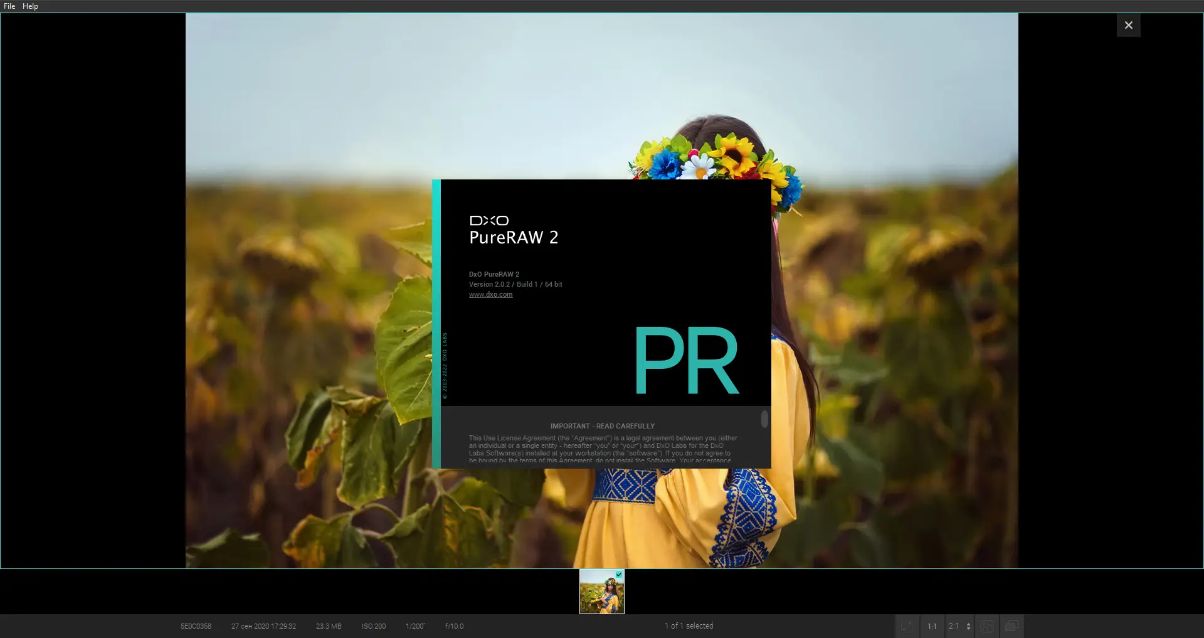Image resolution: width=1204 pixels, height=638 pixels.
Task: Click the IMPORTANT - READ CAREFULLY heading
Action: 603,426
